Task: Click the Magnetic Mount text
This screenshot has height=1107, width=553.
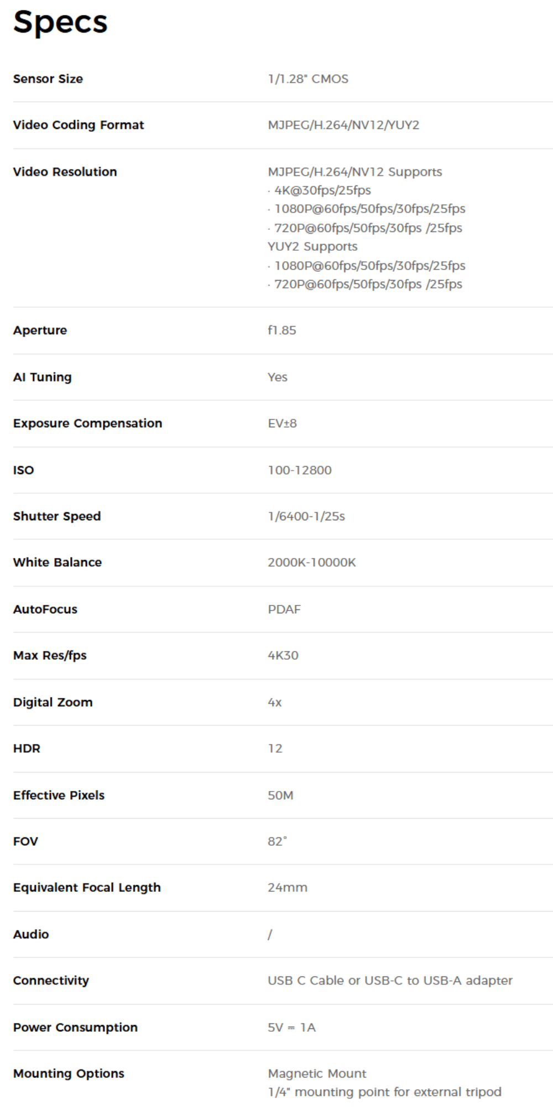Action: [x=317, y=1073]
